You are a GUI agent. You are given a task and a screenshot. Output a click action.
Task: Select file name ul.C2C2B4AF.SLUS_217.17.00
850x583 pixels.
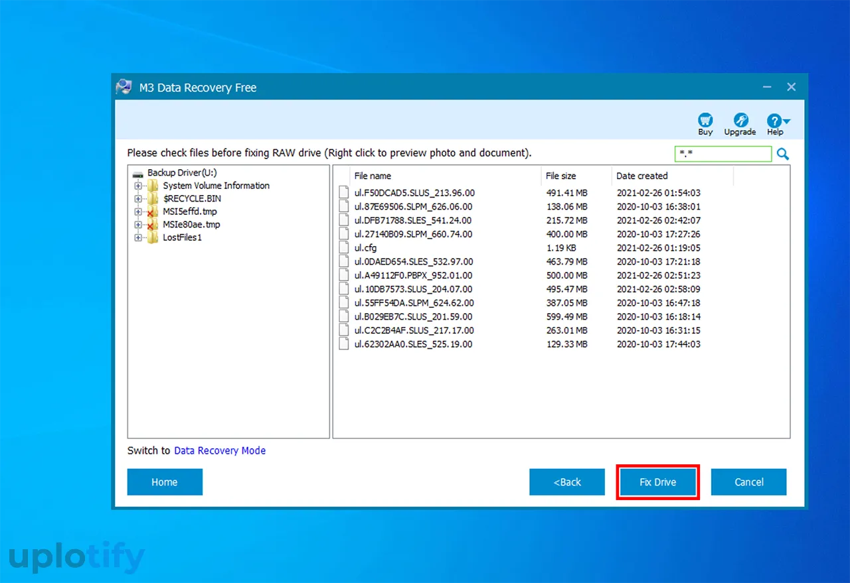[x=414, y=330]
